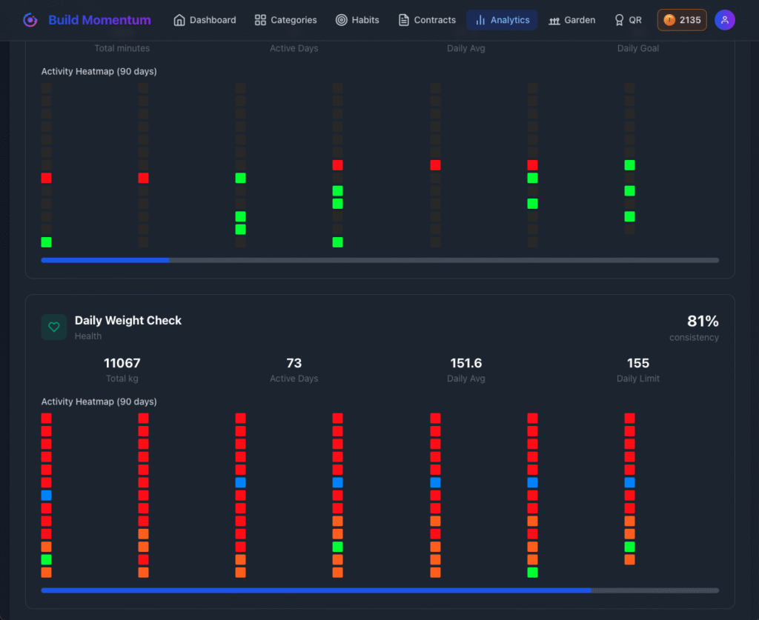
Task: Click the 11067 Total kg stat
Action: coord(122,363)
